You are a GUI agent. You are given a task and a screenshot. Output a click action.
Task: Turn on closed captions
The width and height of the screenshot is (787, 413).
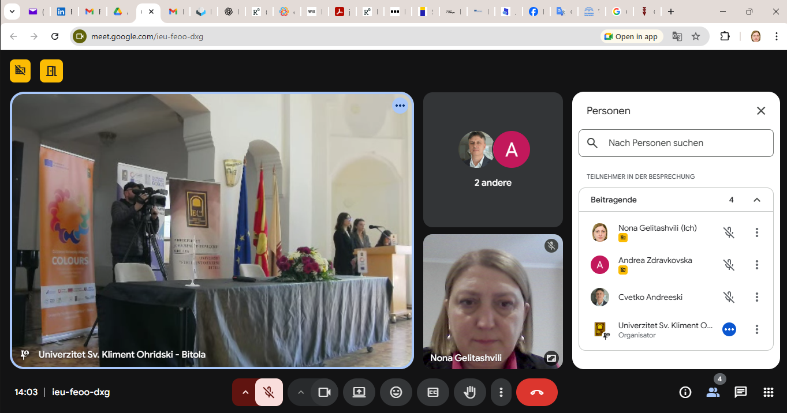point(433,392)
